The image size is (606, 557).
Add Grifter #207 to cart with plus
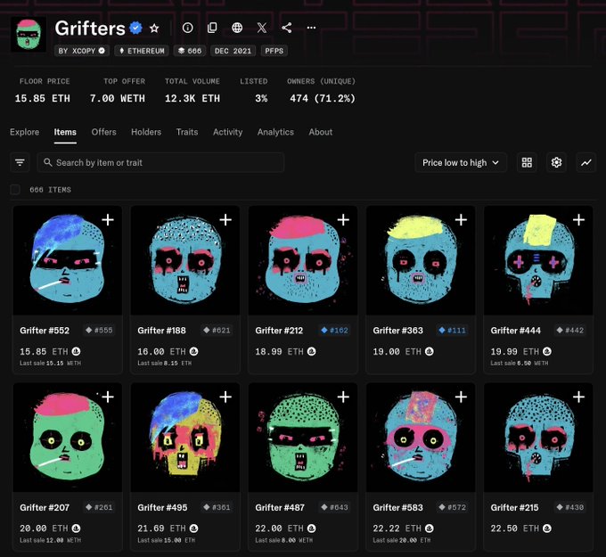[x=108, y=397]
